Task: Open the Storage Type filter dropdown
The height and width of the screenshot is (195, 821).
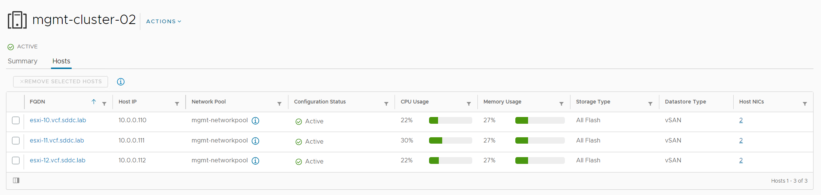Action: pos(650,104)
